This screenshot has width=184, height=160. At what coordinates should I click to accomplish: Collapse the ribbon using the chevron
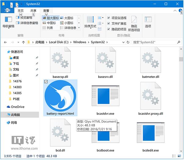174,11
